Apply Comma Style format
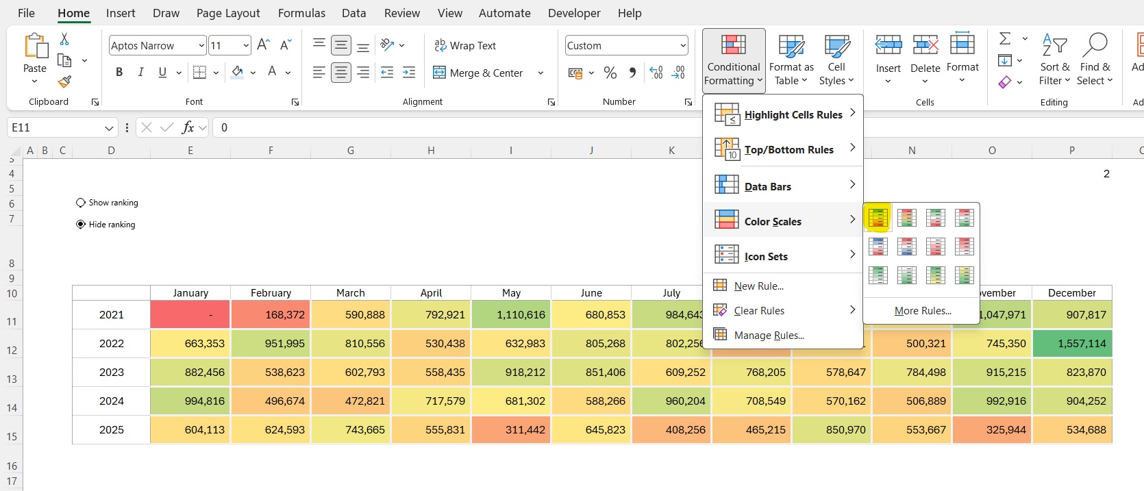The image size is (1144, 491). 632,73
